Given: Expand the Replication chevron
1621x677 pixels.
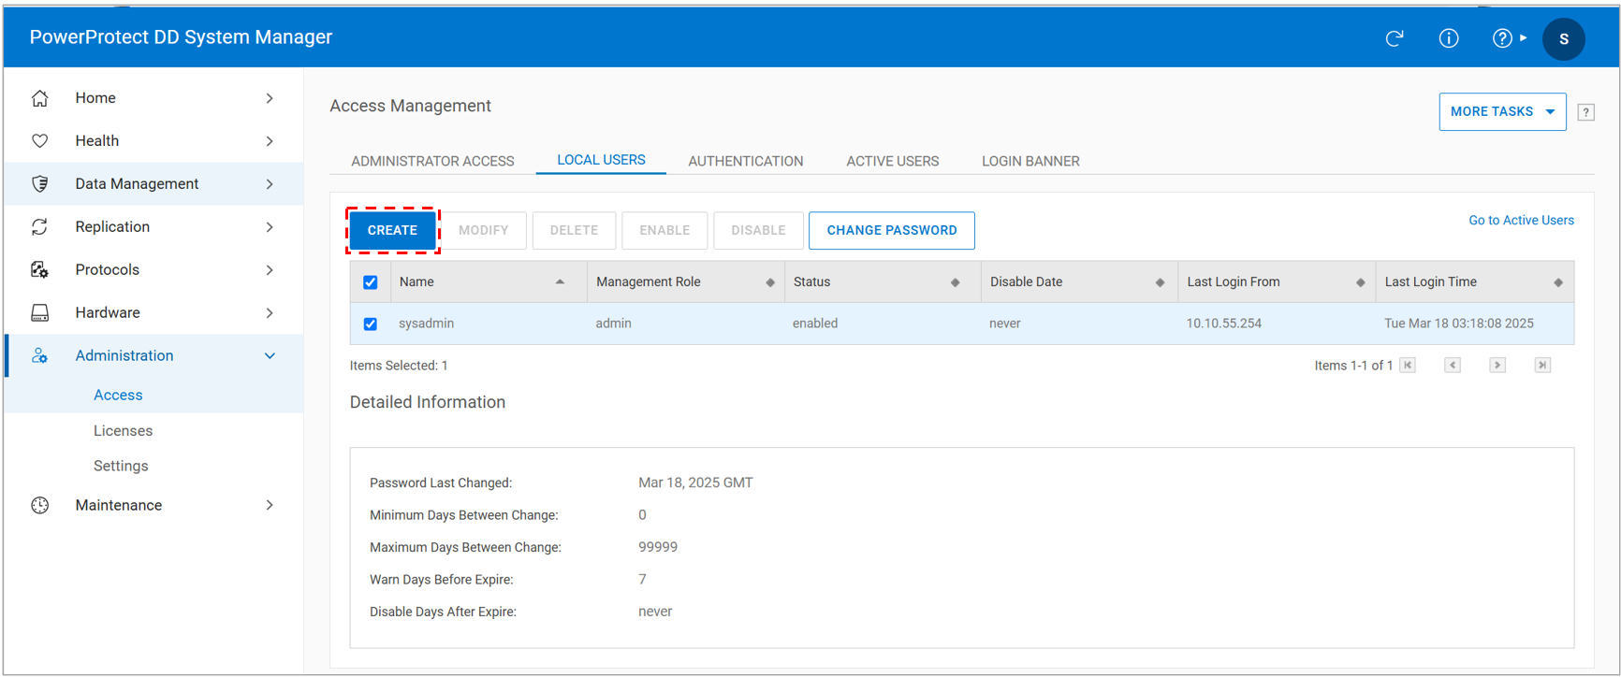Looking at the screenshot, I should coord(270,227).
